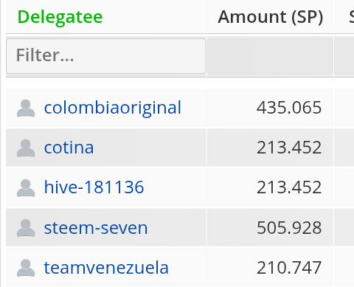Click the colombiaoriginal avatar icon
Image resolution: width=354 pixels, height=287 pixels.
[26, 108]
